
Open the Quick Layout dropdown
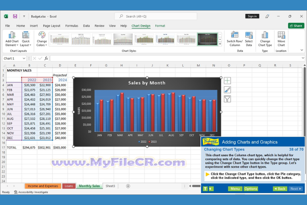coord(26,39)
